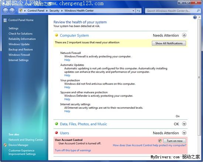
Task: Open the address bar history dropdown
Action: point(133,11)
